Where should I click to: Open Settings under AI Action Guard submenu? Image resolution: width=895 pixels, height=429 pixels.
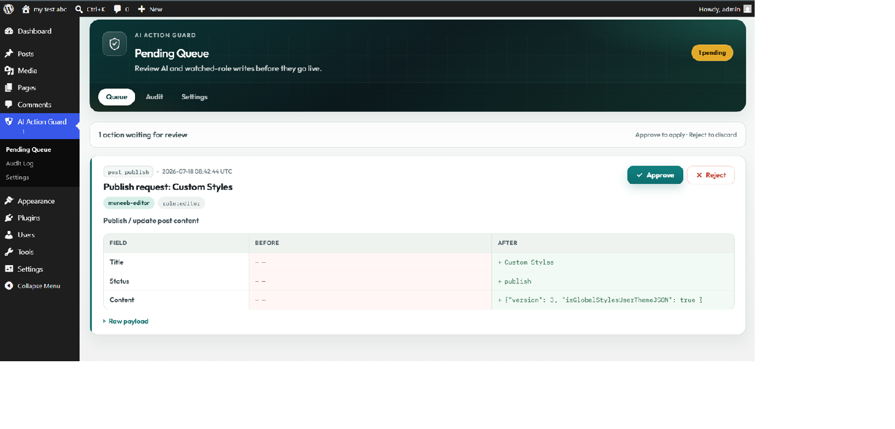point(17,177)
